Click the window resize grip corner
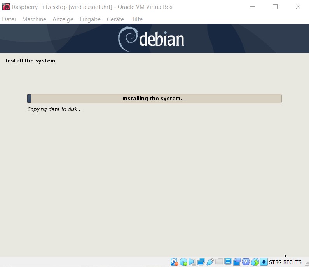Viewport: 309px width, 267px height. coord(306,264)
